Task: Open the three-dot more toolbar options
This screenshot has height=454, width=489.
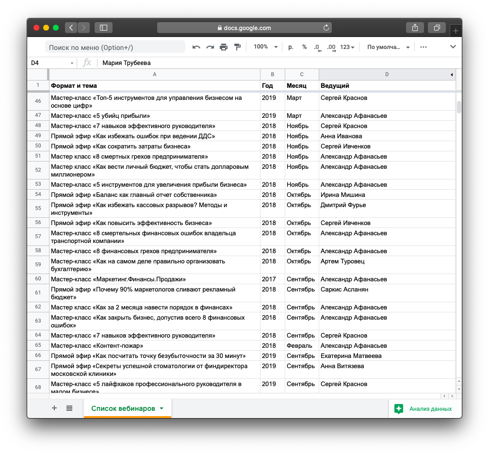Action: [x=423, y=47]
